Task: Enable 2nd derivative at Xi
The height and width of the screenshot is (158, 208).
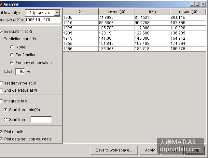Action: pos(1,90)
